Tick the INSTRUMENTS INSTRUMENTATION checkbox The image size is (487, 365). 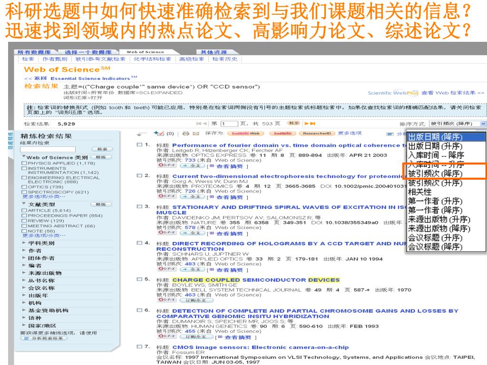pyautogui.click(x=24, y=168)
